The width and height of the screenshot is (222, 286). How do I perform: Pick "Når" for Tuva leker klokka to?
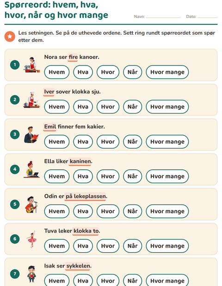(133, 246)
